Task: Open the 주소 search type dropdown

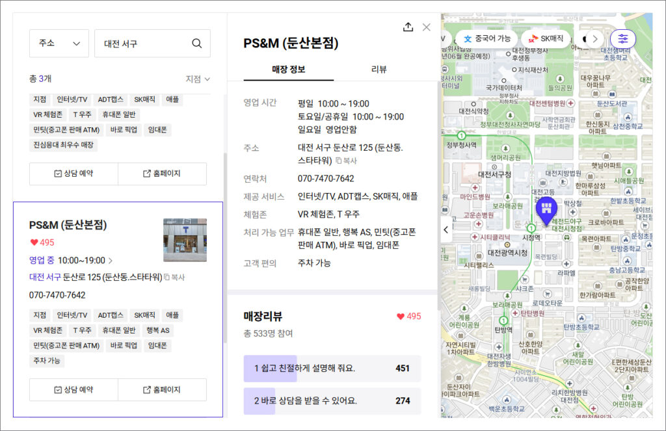Action: (x=59, y=44)
